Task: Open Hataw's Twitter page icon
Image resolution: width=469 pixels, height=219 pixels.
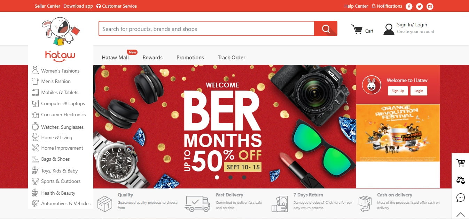Action: [x=420, y=6]
